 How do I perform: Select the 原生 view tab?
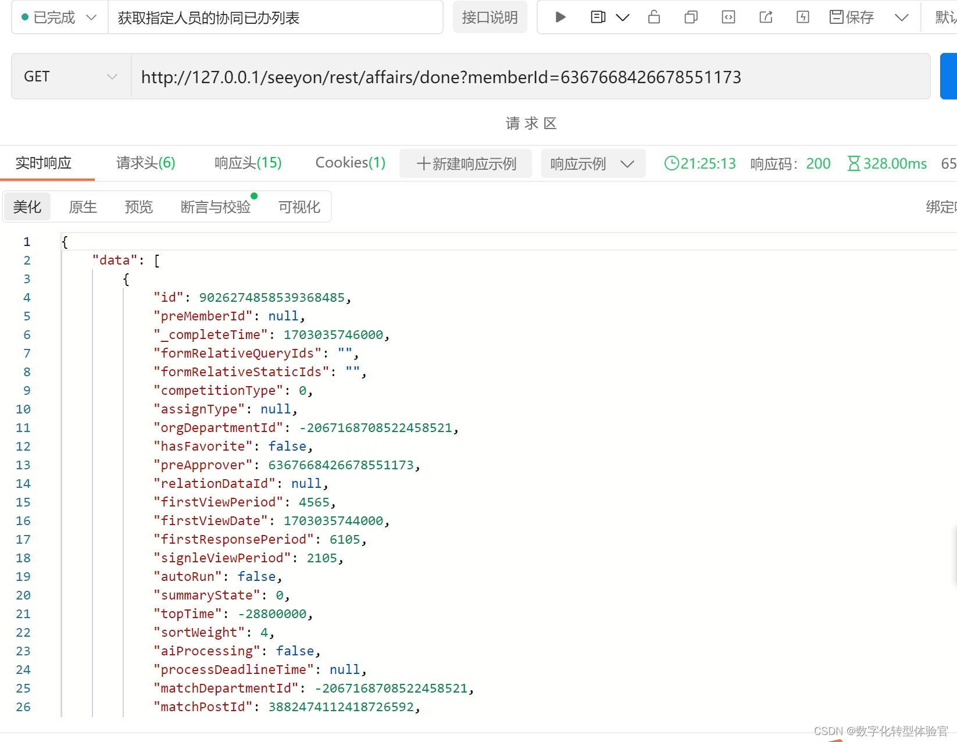click(83, 206)
